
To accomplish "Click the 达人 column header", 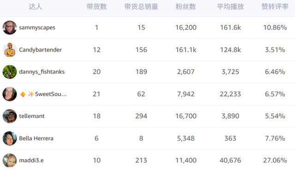I will point(35,7).
